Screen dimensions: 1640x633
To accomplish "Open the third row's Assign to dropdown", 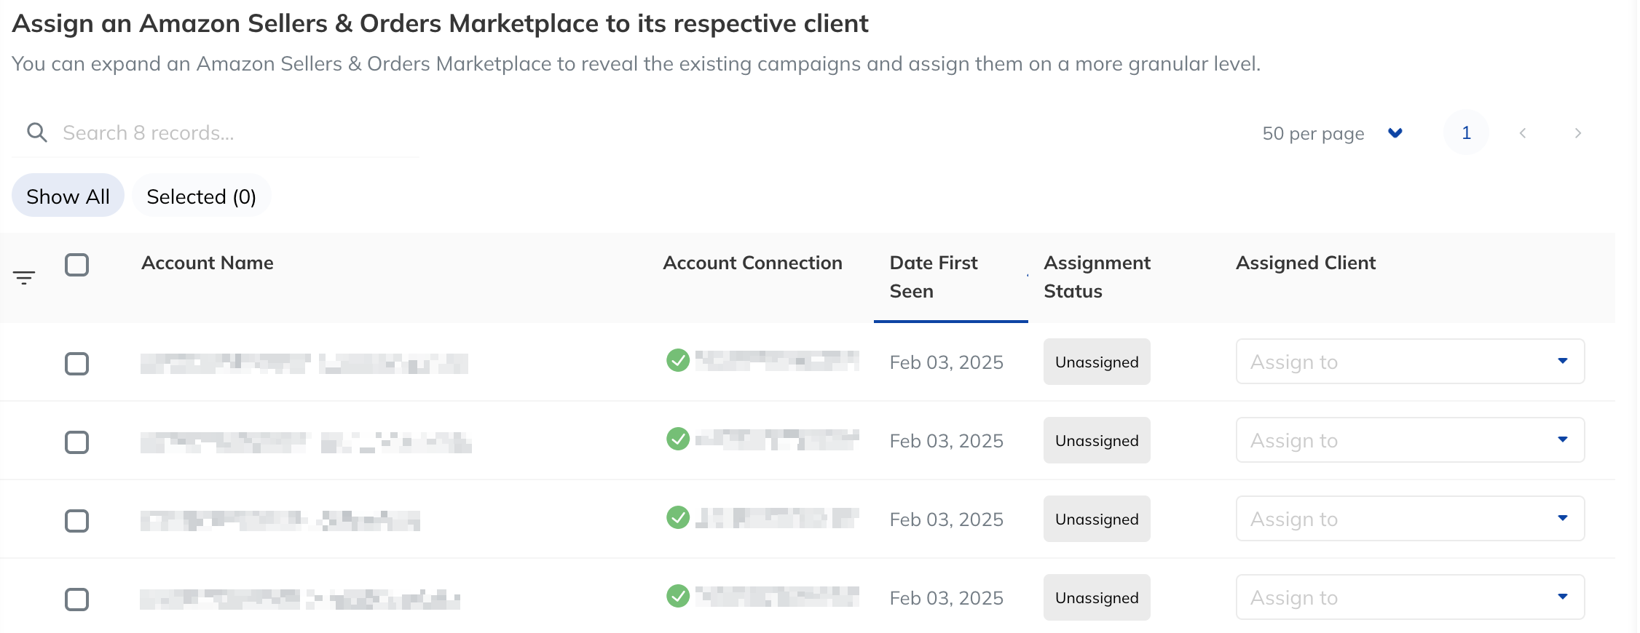I will point(1410,518).
